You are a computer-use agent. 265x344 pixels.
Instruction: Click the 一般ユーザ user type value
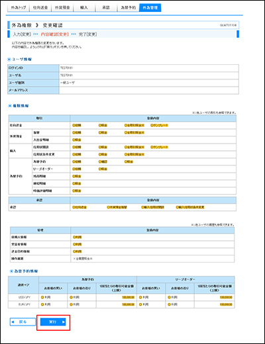[x=68, y=83]
